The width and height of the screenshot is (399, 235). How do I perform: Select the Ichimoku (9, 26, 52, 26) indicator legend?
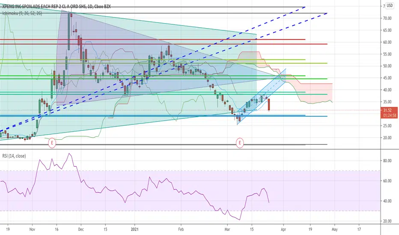pyautogui.click(x=22, y=14)
